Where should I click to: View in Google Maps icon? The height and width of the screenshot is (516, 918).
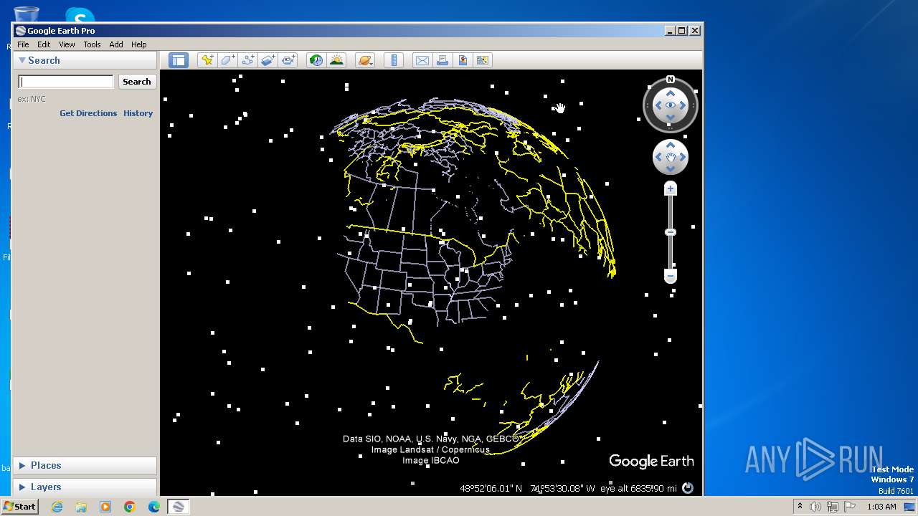tap(483, 60)
